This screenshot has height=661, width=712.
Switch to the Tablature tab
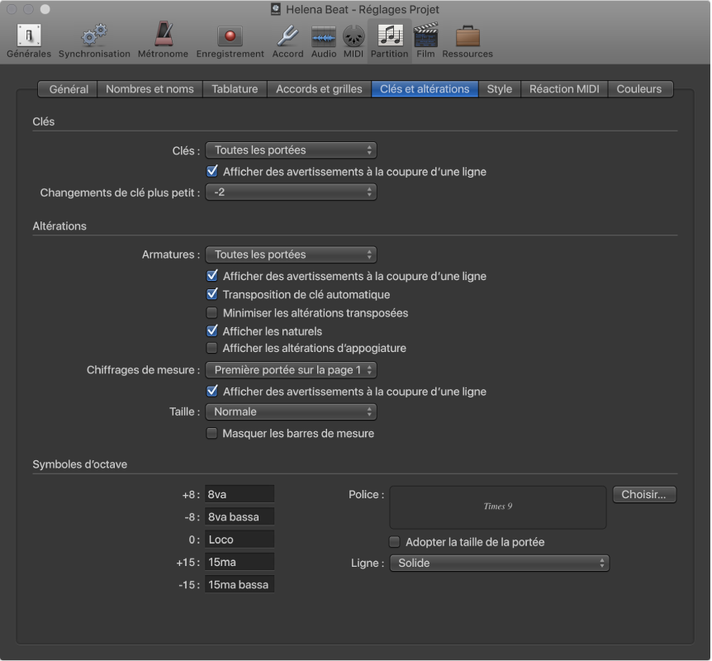click(x=235, y=89)
